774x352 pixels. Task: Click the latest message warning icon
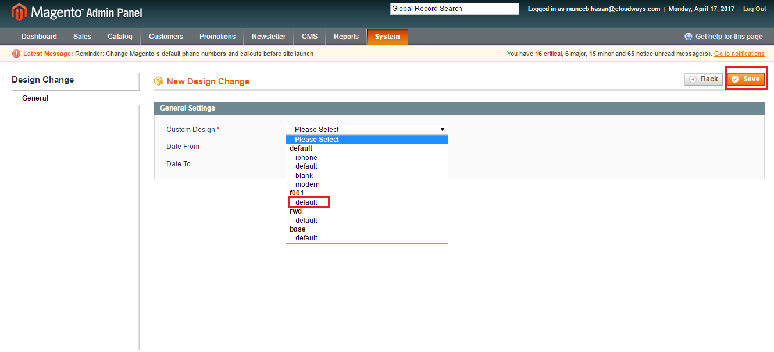[16, 54]
